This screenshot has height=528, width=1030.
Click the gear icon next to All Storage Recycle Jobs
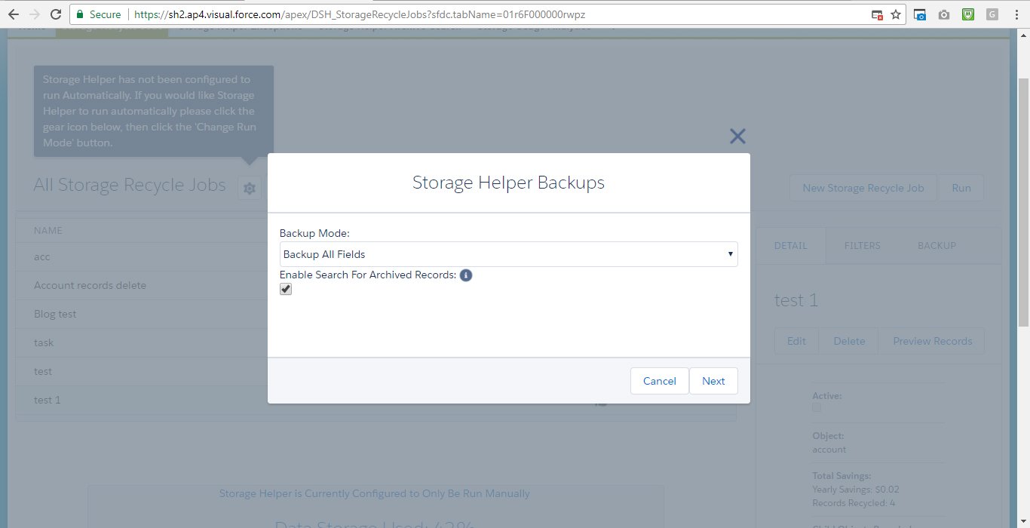coord(250,188)
